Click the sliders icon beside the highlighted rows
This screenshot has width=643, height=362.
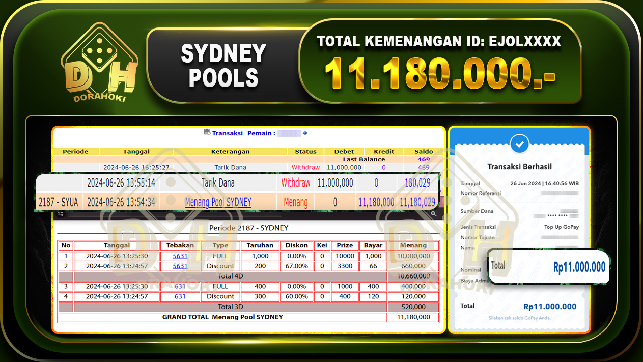pyautogui.click(x=60, y=214)
